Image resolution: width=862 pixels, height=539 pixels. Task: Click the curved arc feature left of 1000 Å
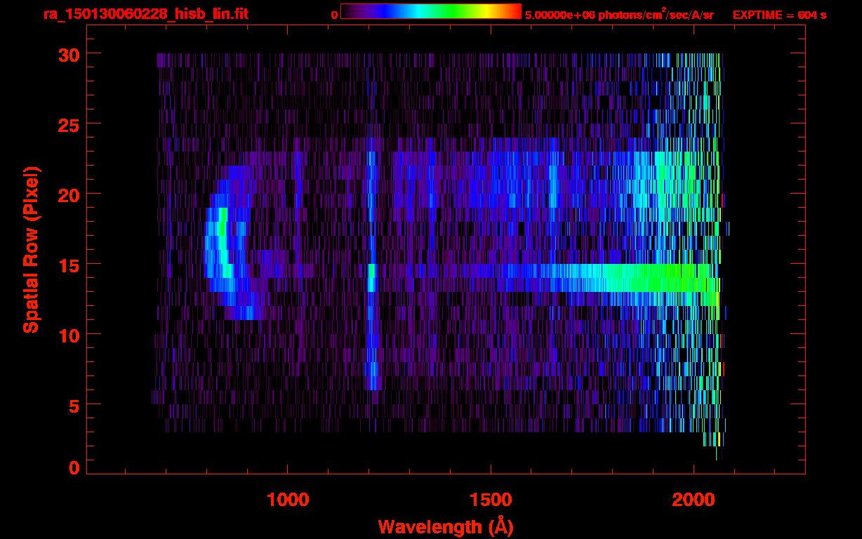click(x=223, y=246)
